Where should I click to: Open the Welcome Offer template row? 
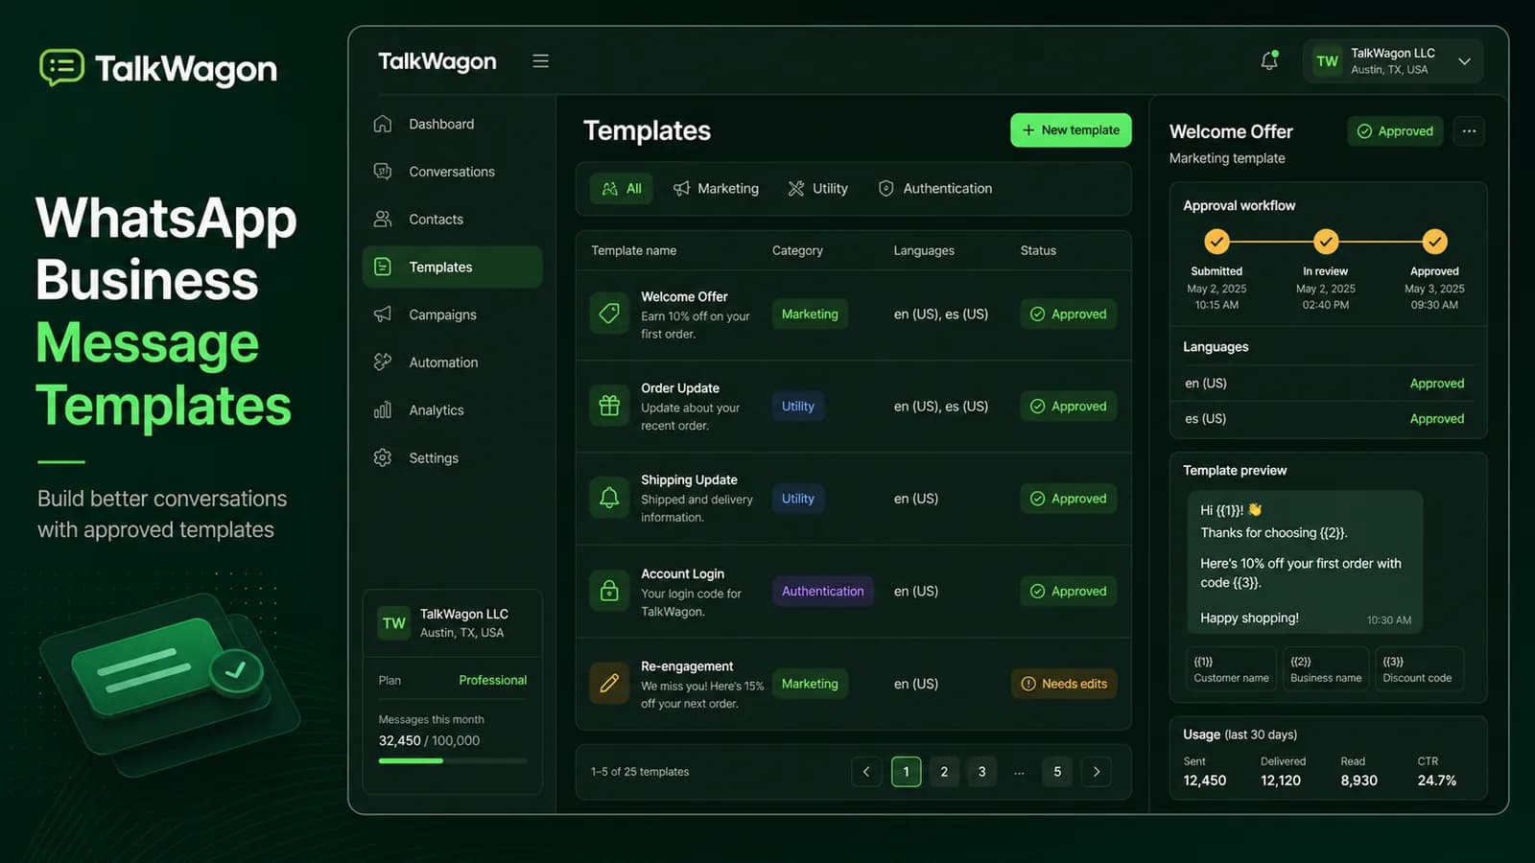pos(853,315)
